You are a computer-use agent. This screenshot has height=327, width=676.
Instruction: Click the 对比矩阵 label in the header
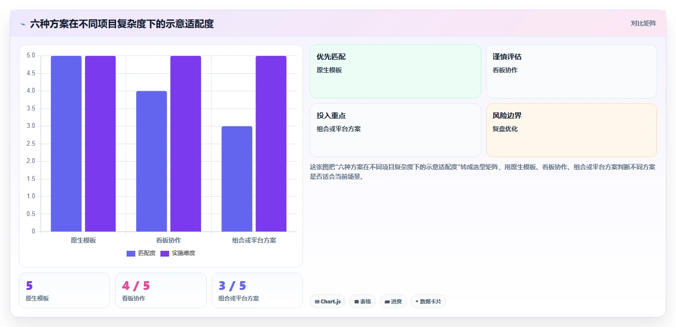pos(643,23)
